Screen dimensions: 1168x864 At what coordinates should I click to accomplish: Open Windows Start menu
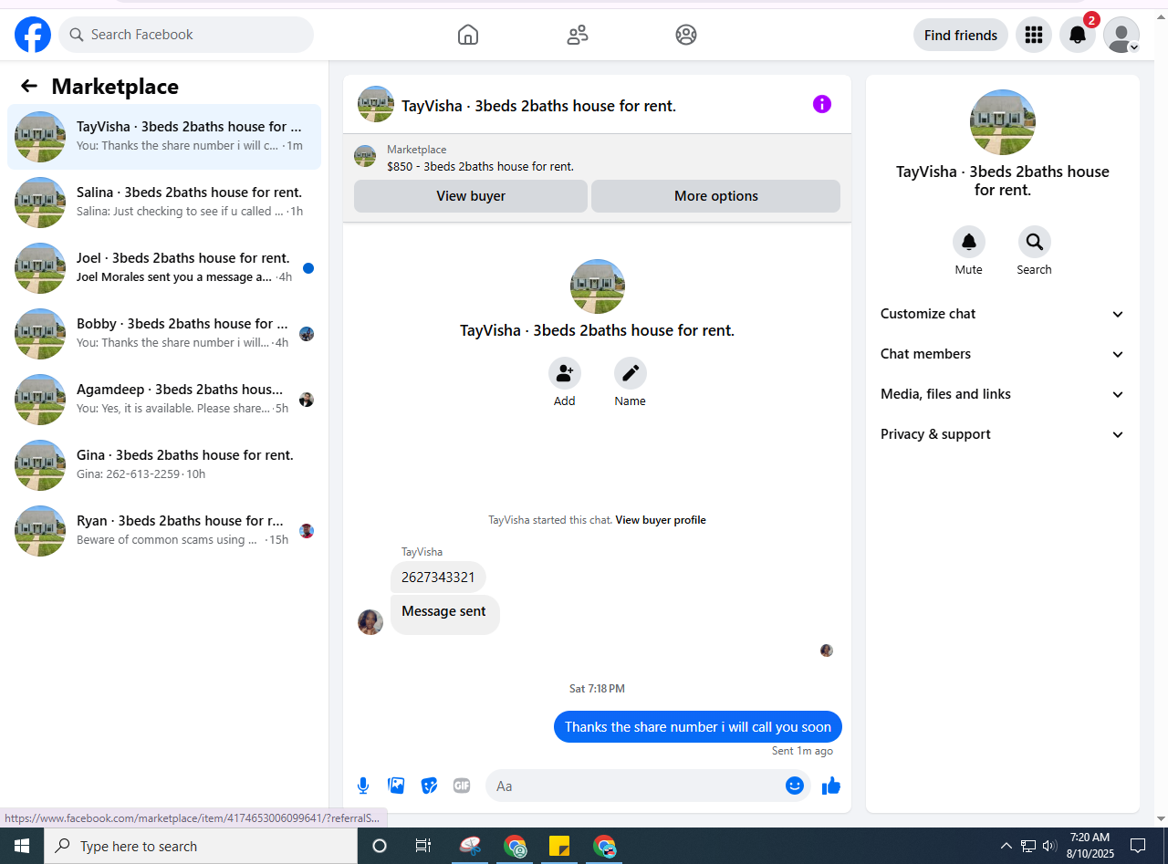click(22, 846)
